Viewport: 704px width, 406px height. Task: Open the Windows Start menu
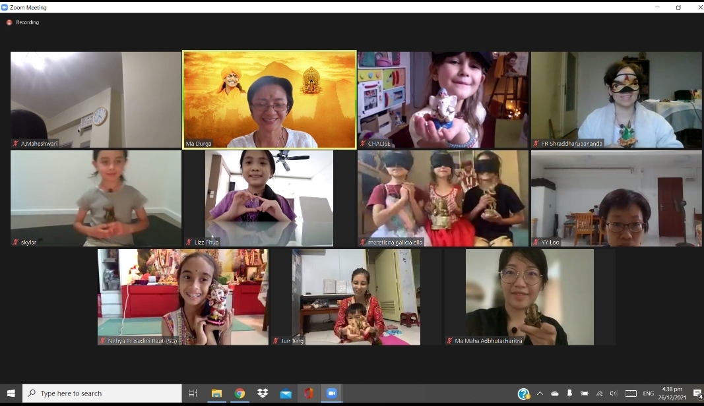coord(11,393)
